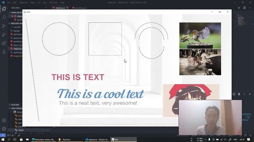Viewport: 254px width, 142px height.
Task: Open the Search view in the activity bar
Action: [4, 17]
